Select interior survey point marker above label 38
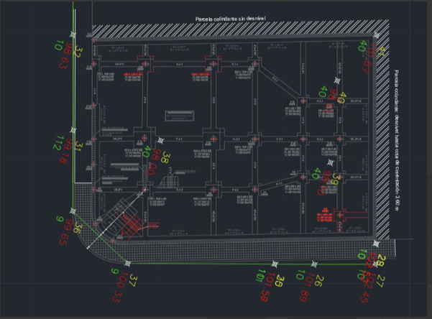The height and width of the screenshot is (319, 432). tap(160, 141)
